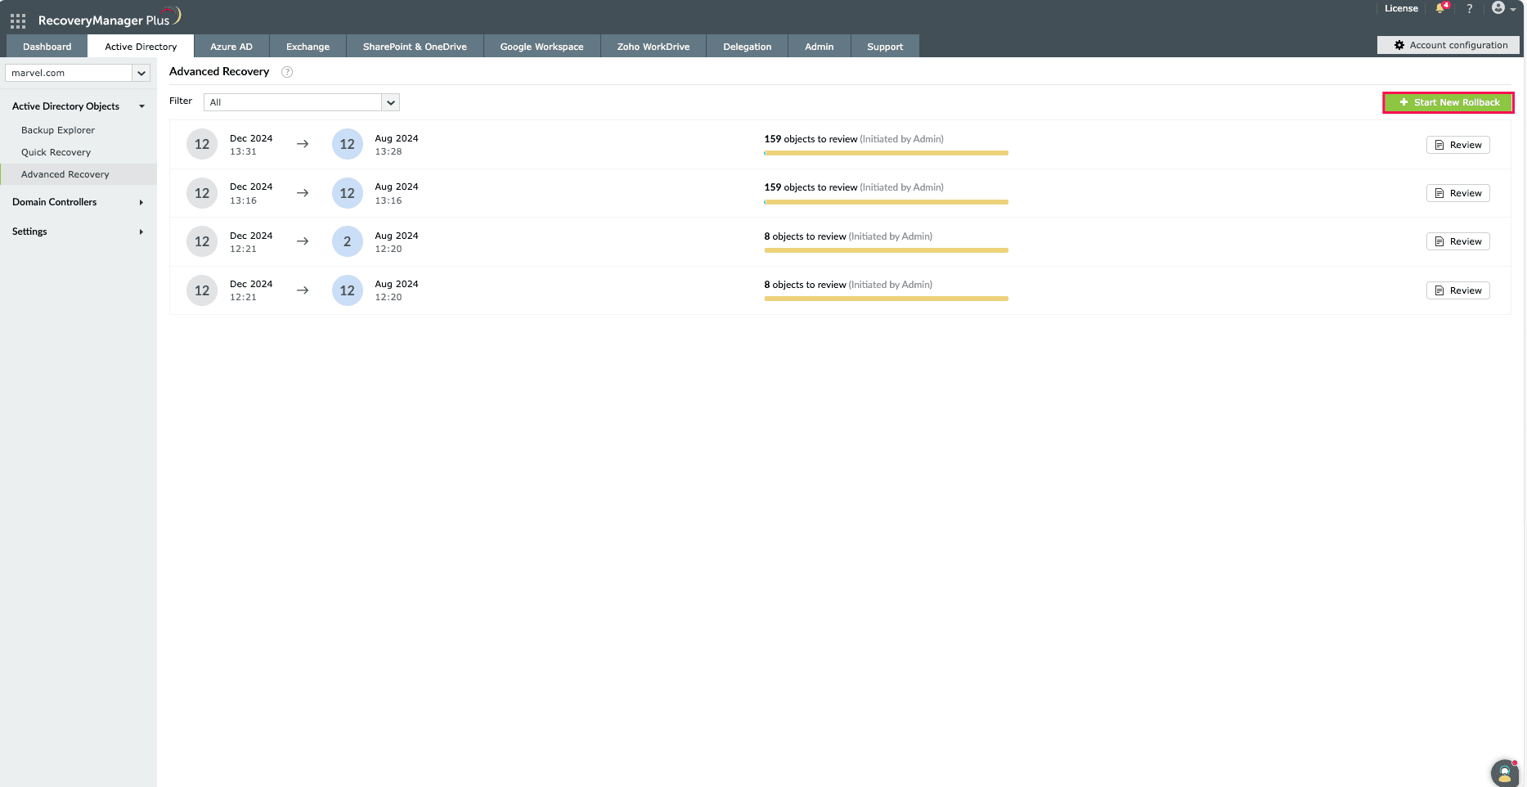Viewport: 1527px width, 787px height.
Task: Open the Support tab
Action: pyautogui.click(x=885, y=47)
